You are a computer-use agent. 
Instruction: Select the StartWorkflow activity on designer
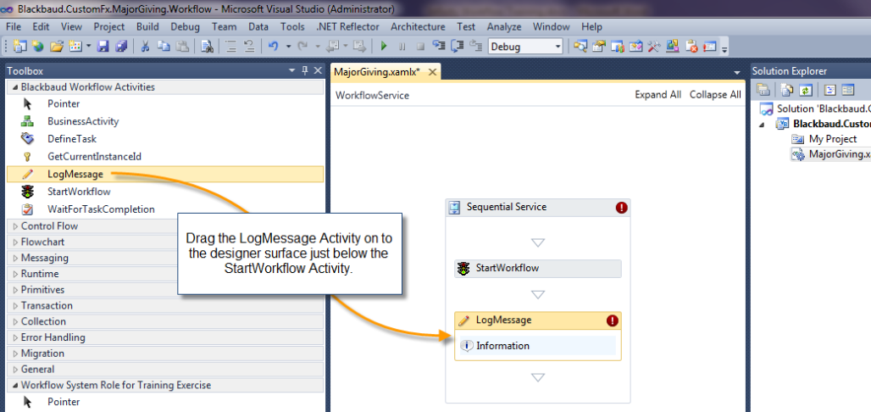pos(537,269)
